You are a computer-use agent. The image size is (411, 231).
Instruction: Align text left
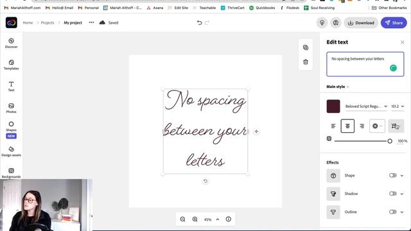pyautogui.click(x=333, y=126)
